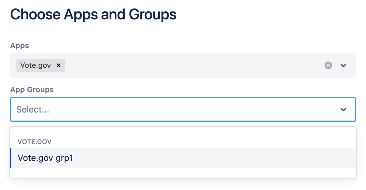Click the Choose Apps and Groups heading
This screenshot has height=190, width=366.
coord(93,15)
